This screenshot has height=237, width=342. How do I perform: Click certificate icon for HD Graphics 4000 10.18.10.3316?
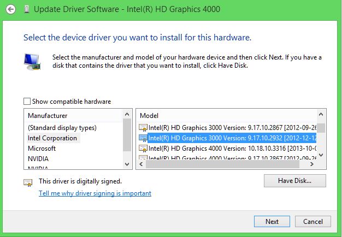coord(143,149)
